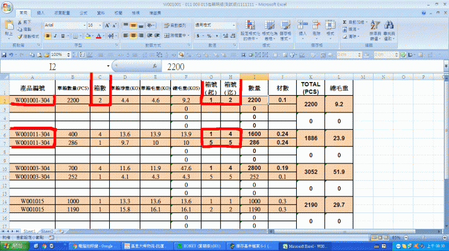Click the Office button
449x251 pixels.
click(7, 7)
